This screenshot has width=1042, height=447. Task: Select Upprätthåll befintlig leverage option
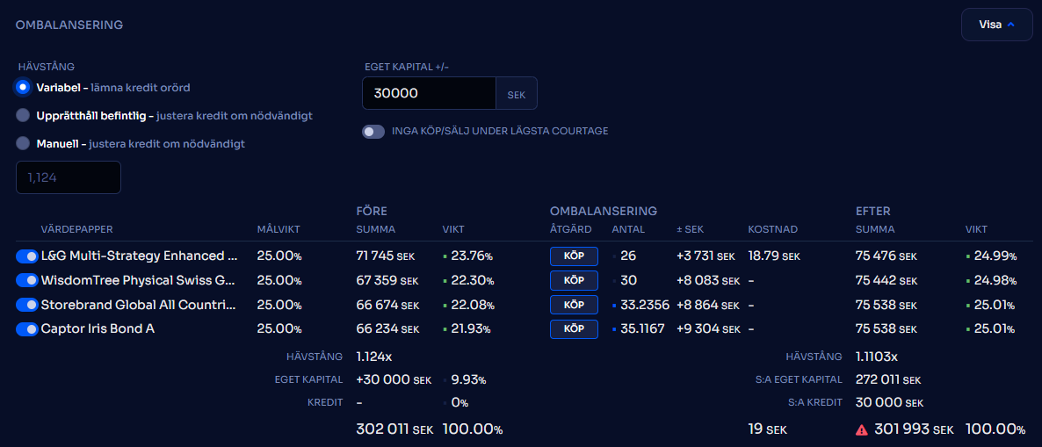point(23,116)
